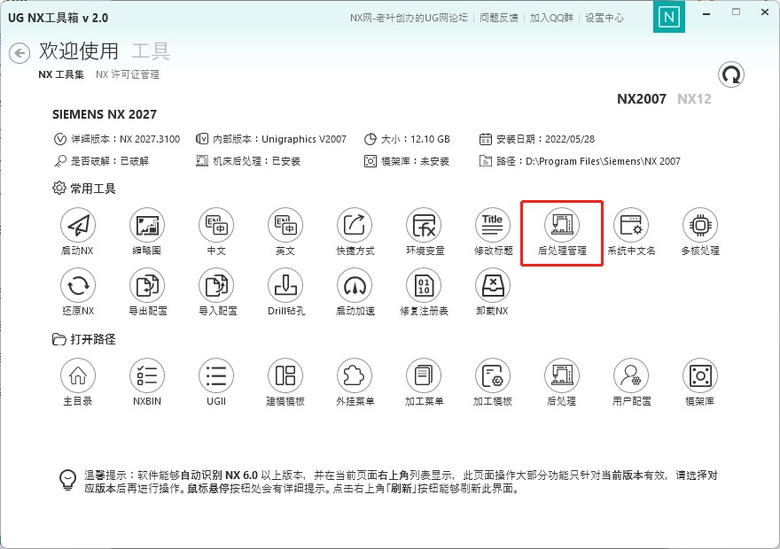Open the 主目录 home folder
Image resolution: width=780 pixels, height=549 pixels.
(x=78, y=376)
